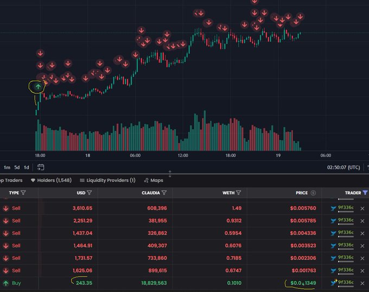The height and width of the screenshot is (292, 369).
Task: Click the 02:50:07 (UTC) timezone selector
Action: 343,167
